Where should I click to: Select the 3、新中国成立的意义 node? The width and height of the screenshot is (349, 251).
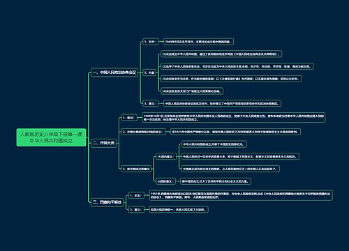136,169
